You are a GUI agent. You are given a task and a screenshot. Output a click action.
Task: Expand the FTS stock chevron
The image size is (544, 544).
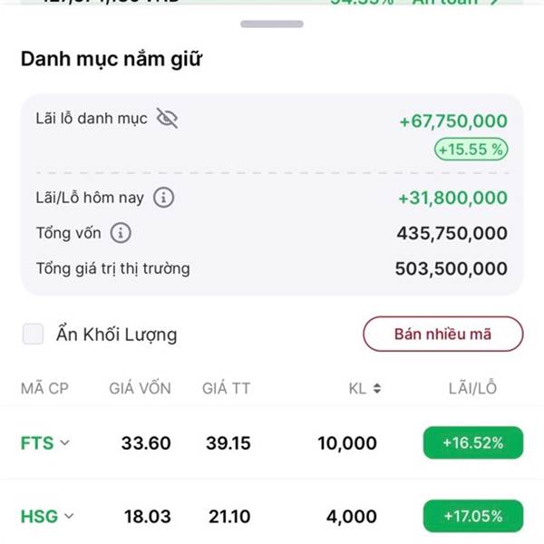click(x=65, y=442)
